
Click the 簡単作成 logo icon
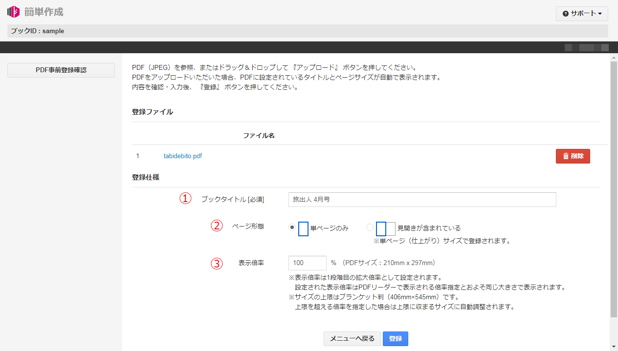[x=13, y=11]
